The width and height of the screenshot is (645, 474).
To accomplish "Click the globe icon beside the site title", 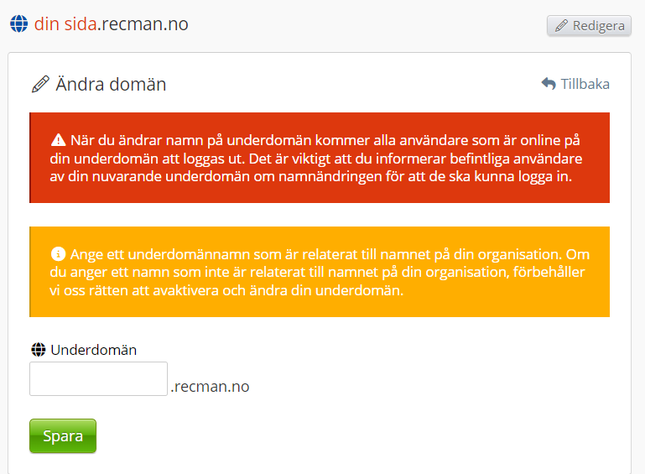I will (18, 24).
